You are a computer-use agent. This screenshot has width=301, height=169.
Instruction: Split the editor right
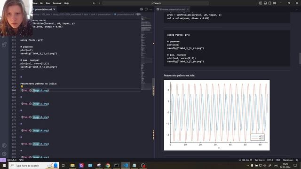pos(146,9)
